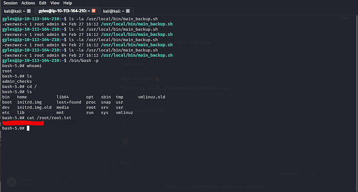Click 'home' in the directory listing

22,97
